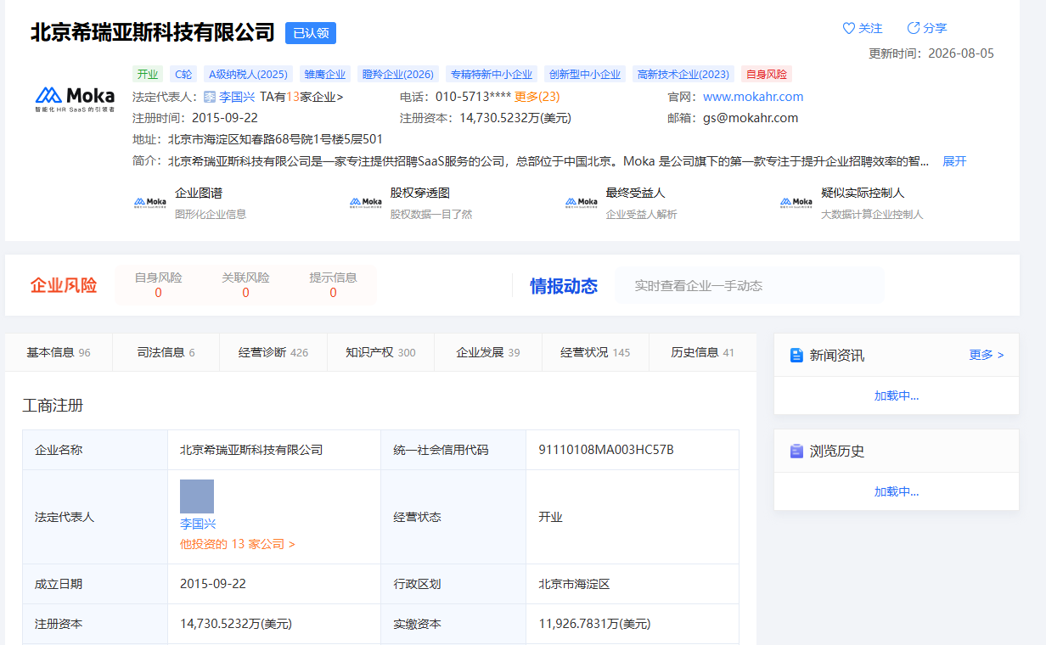Click the 新闻资讯 news panel icon
Screen dimensions: 1046x645
(796, 355)
